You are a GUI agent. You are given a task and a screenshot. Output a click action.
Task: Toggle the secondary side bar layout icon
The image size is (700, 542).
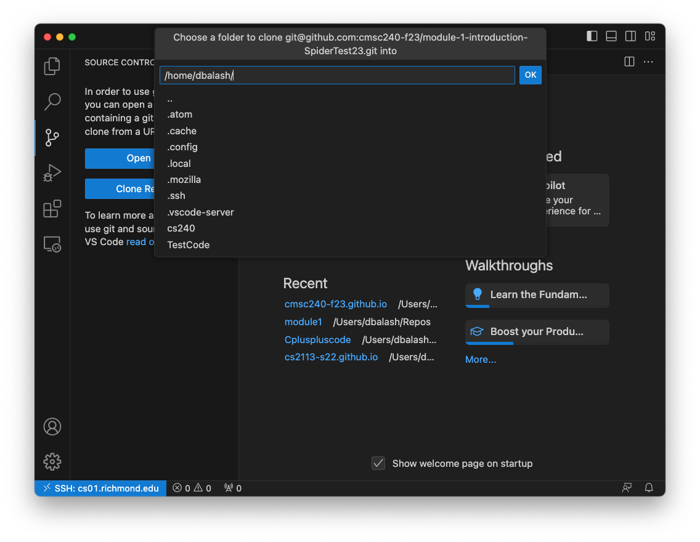click(630, 36)
